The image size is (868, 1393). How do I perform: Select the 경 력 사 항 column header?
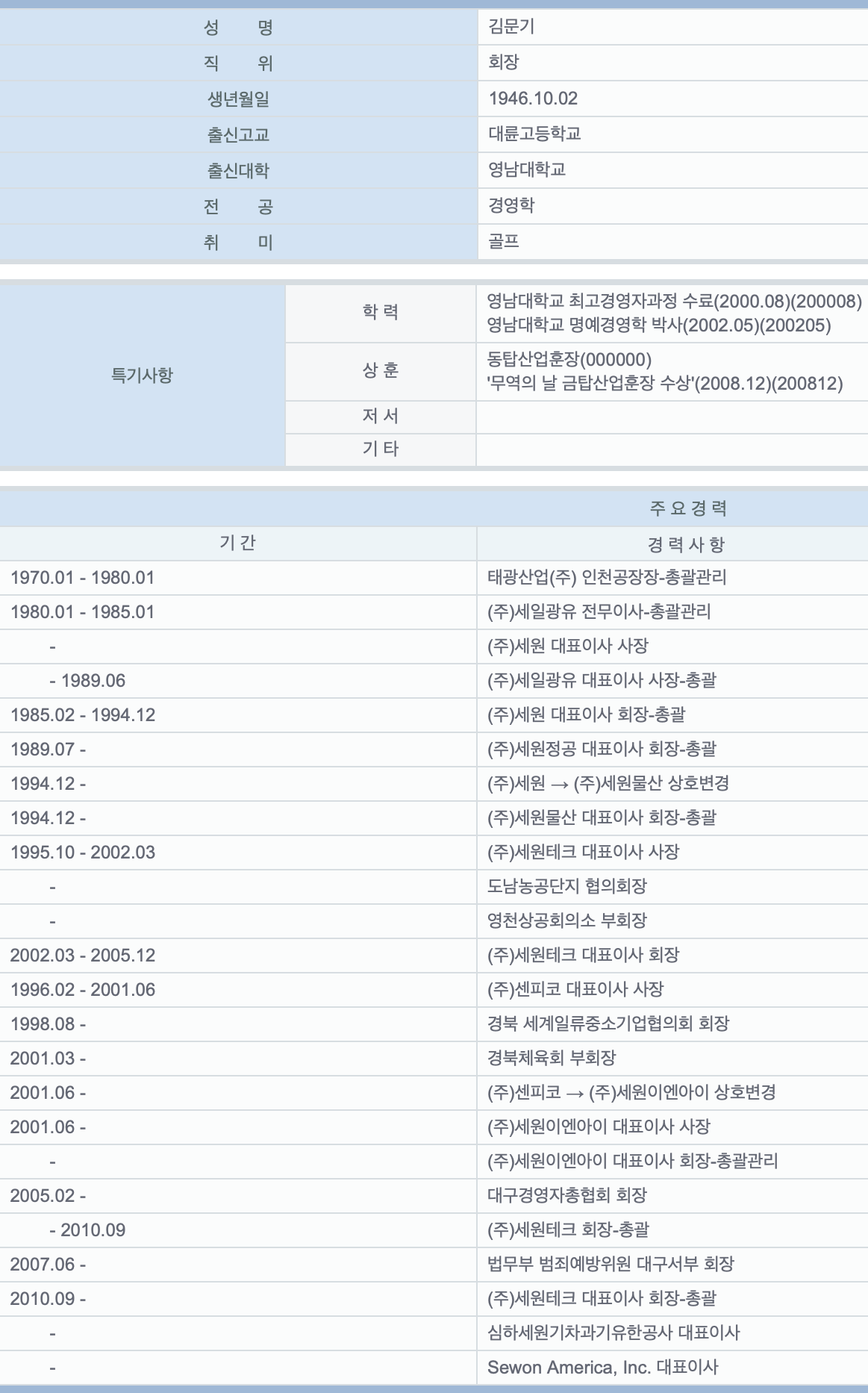point(686,544)
